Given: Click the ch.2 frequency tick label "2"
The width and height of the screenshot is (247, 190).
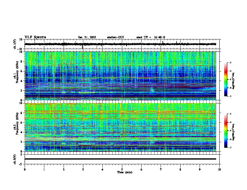Looking at the screenshot, I should (x=22, y=142).
